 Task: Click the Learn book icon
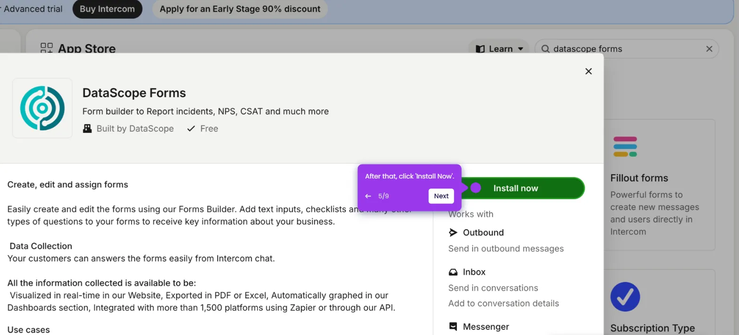pyautogui.click(x=480, y=49)
